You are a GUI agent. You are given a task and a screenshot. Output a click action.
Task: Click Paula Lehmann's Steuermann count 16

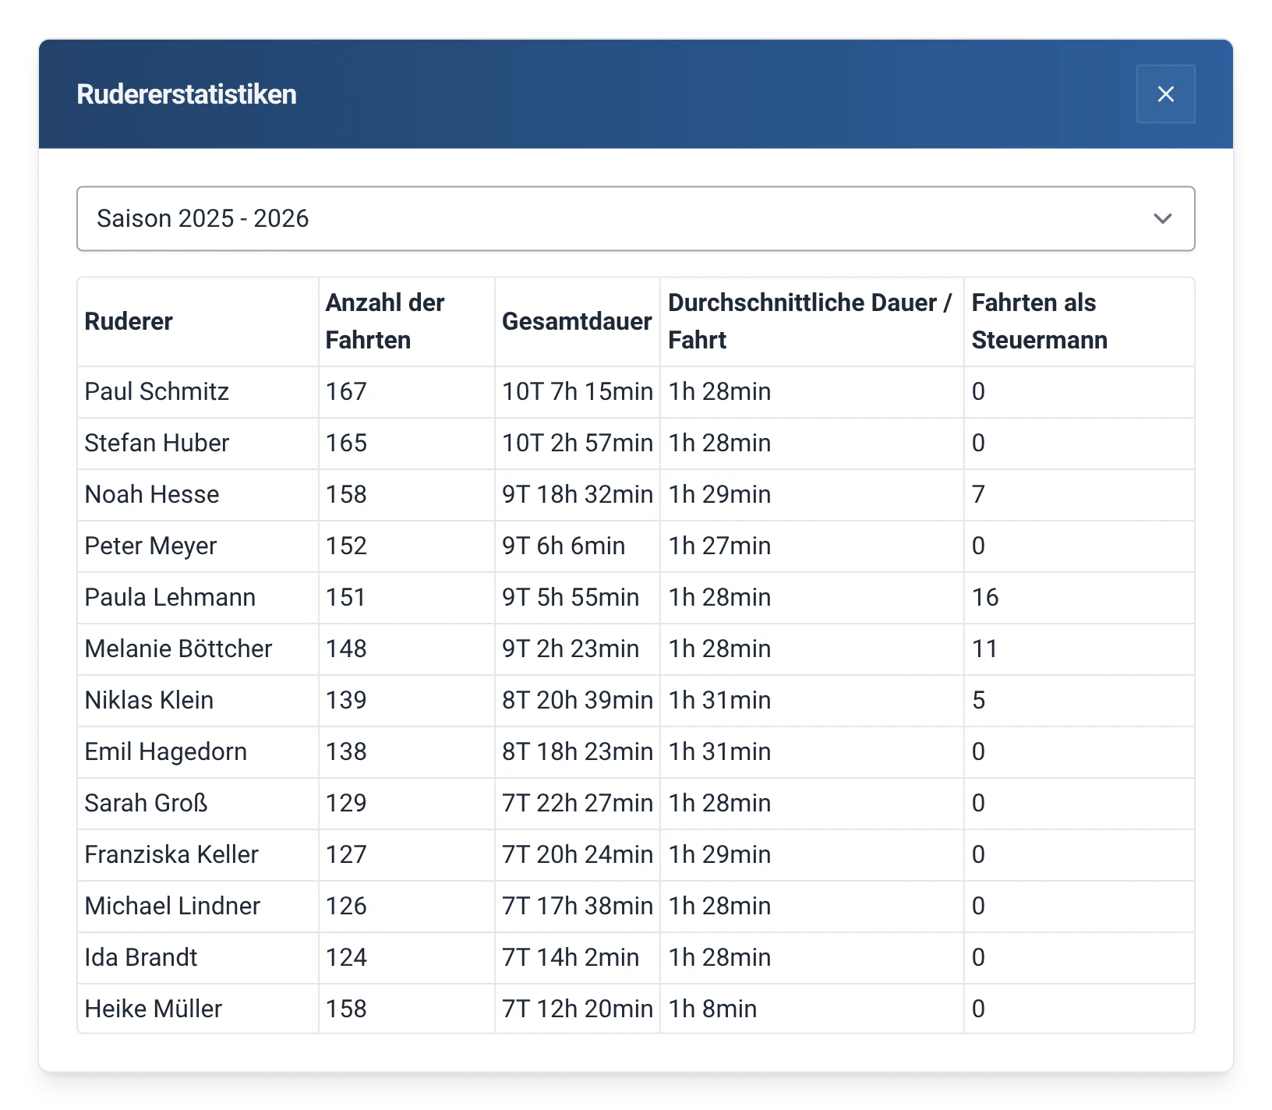(985, 597)
